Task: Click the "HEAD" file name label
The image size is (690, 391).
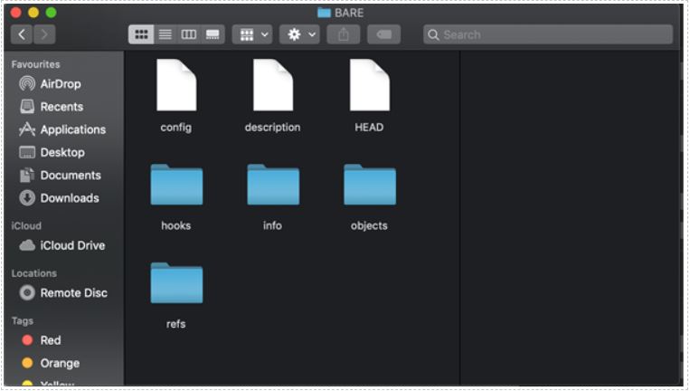Action: click(369, 128)
